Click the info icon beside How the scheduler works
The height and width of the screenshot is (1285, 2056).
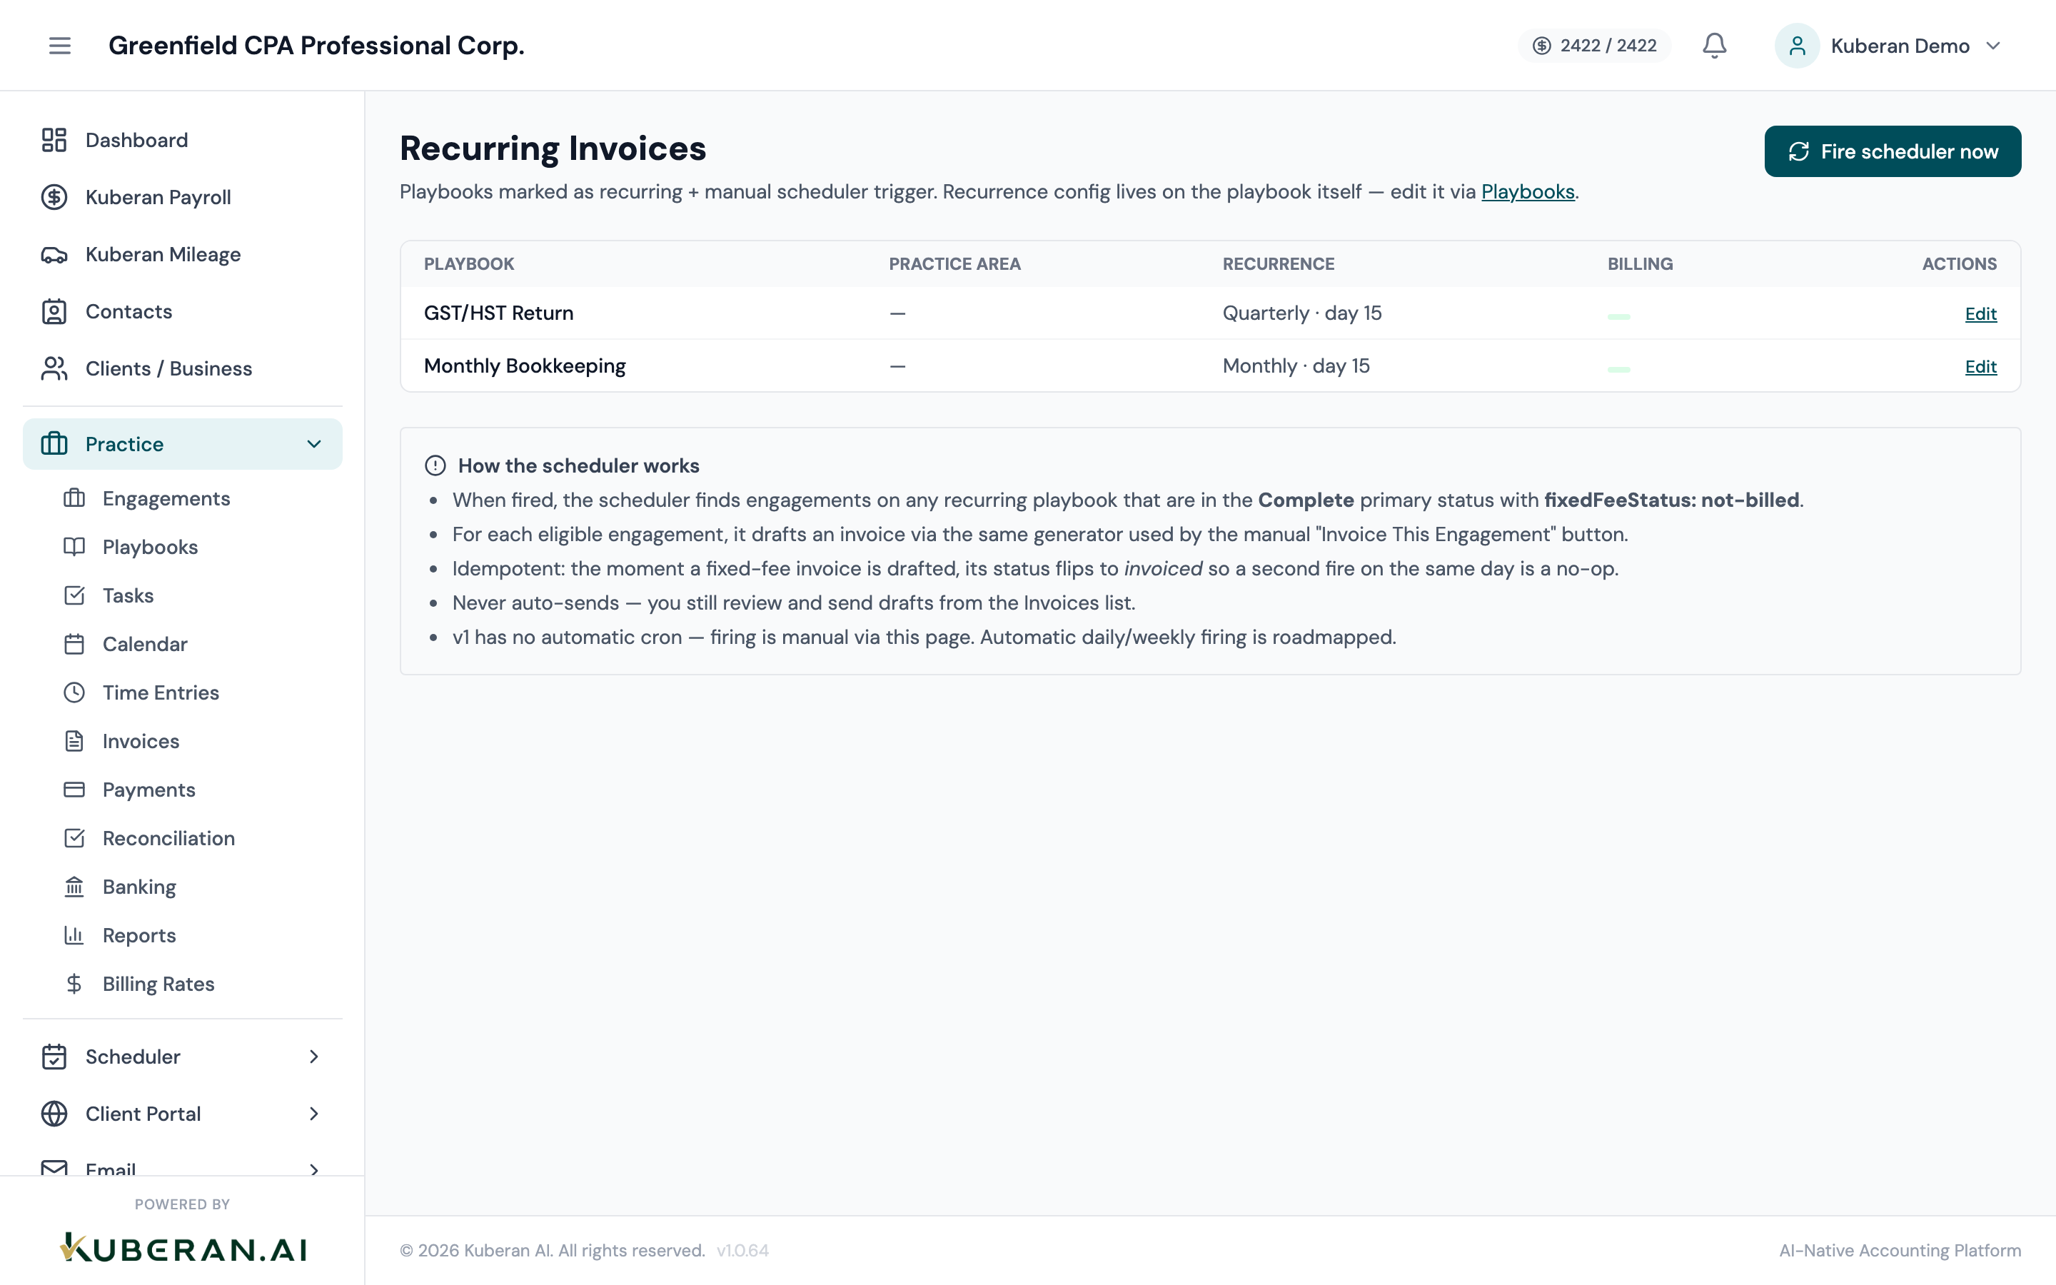[x=435, y=465]
